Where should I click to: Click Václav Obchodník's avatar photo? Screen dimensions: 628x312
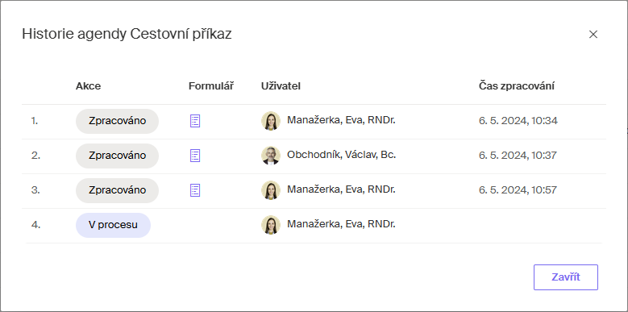271,156
